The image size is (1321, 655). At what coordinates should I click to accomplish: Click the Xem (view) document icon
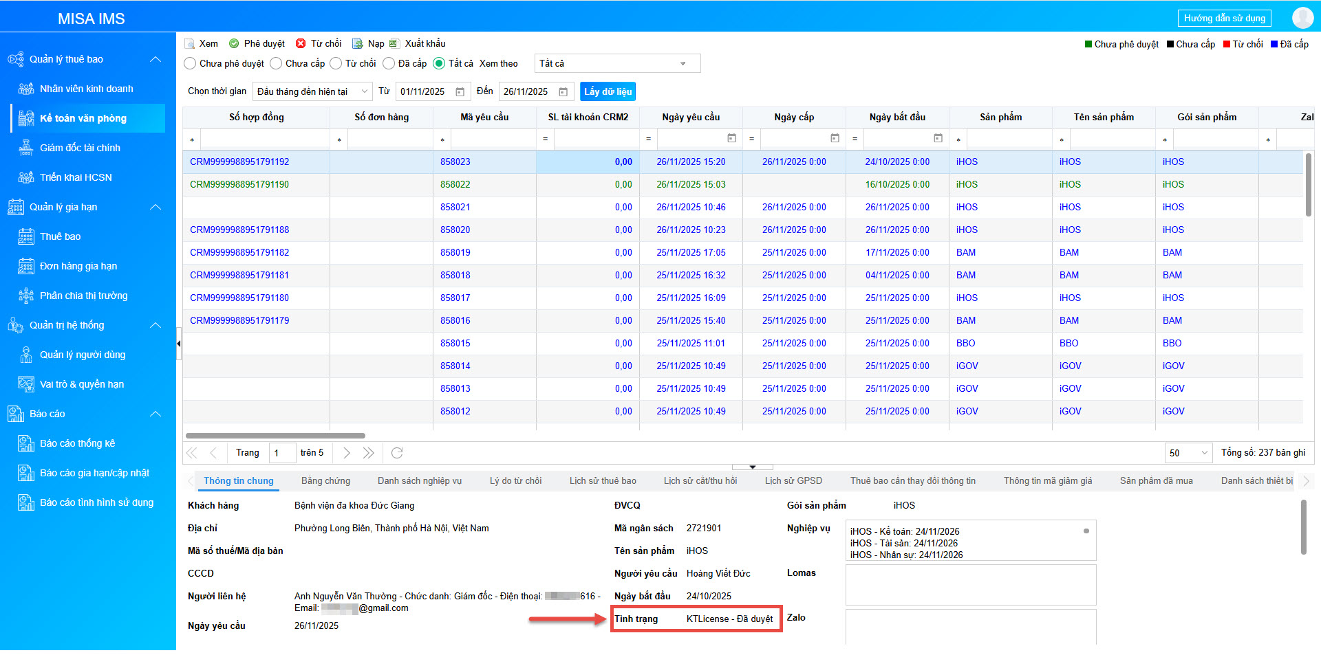(x=190, y=44)
